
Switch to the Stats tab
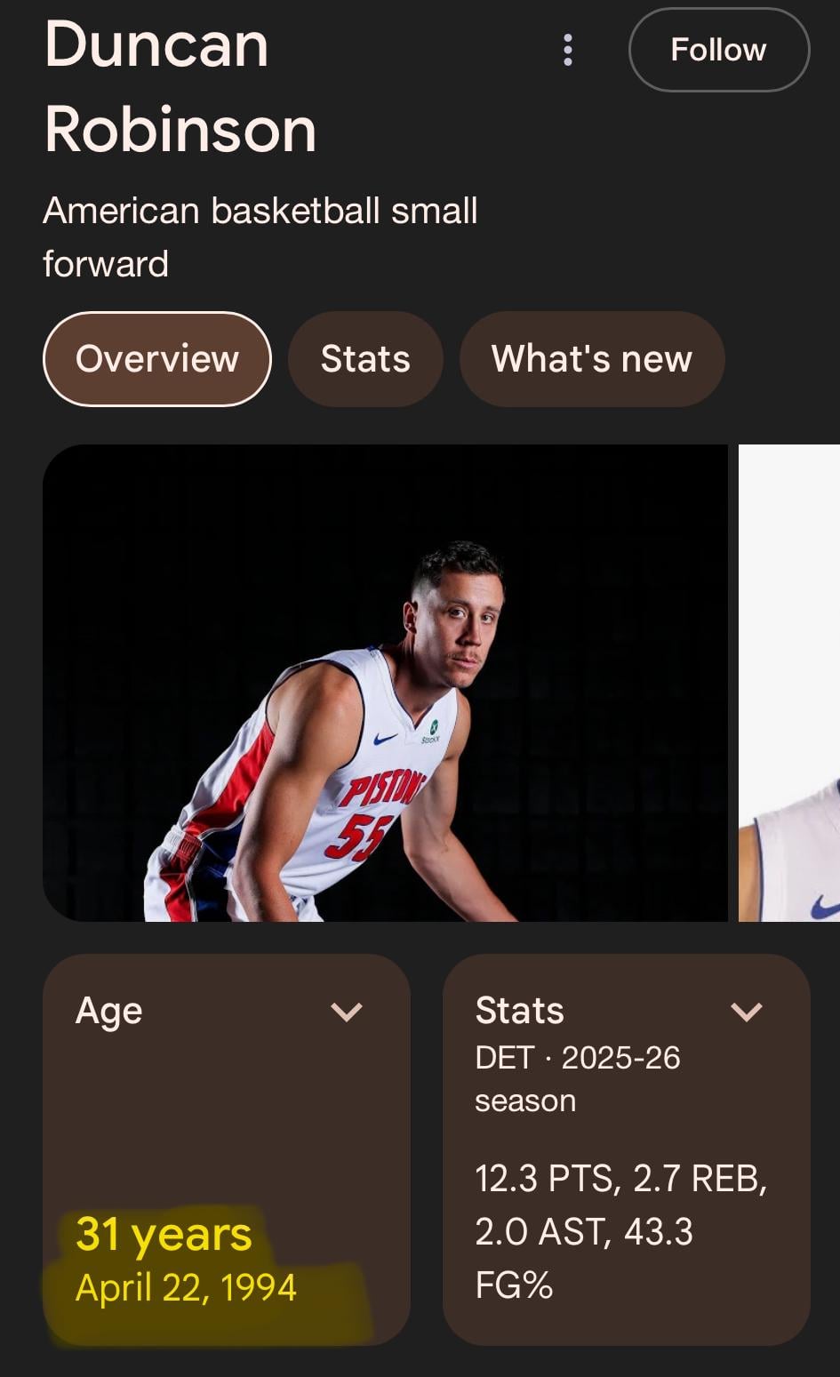(x=365, y=359)
